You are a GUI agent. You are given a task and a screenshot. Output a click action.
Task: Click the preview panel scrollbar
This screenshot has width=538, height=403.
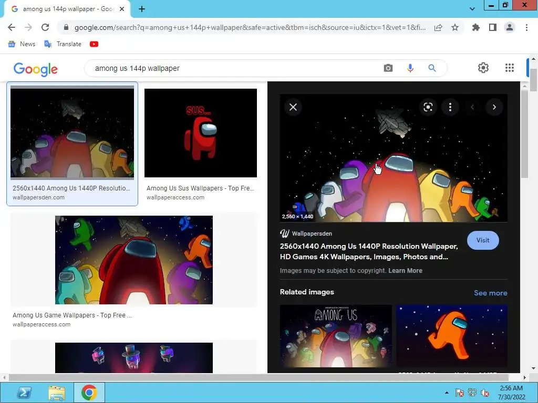pyautogui.click(x=524, y=134)
